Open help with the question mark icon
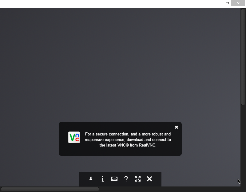Image resolution: width=246 pixels, height=192 pixels. pos(126,179)
